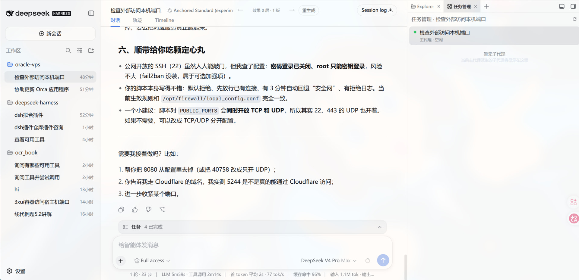This screenshot has width=579, height=280.
Task: Click the Anchored Standard experiment label
Action: tap(200, 10)
